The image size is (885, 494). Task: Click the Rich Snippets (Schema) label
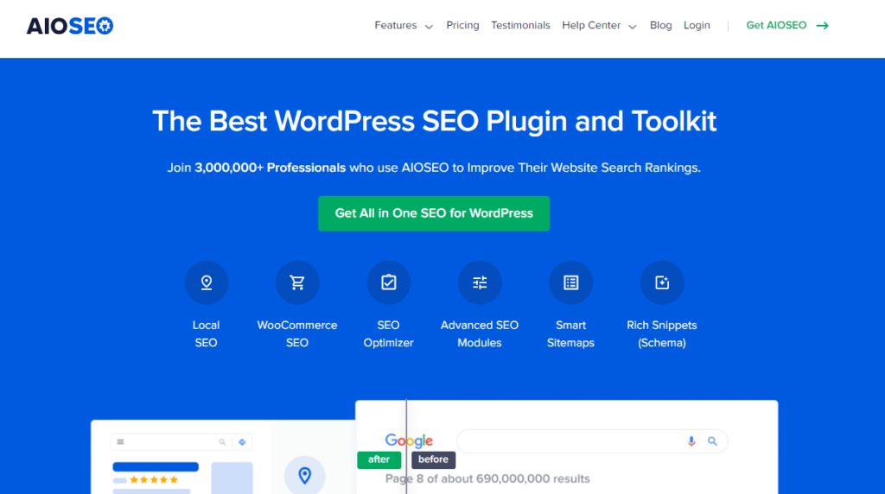(662, 334)
